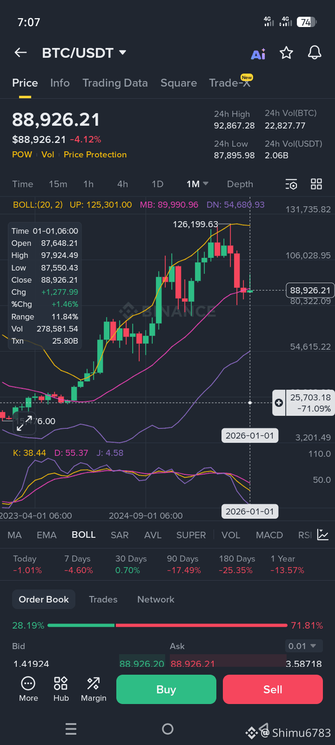Select the Order Book tab

[44, 600]
